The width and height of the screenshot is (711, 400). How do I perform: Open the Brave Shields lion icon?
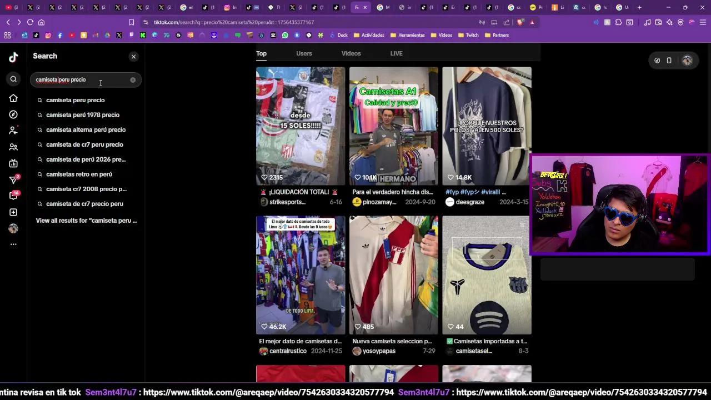[520, 22]
